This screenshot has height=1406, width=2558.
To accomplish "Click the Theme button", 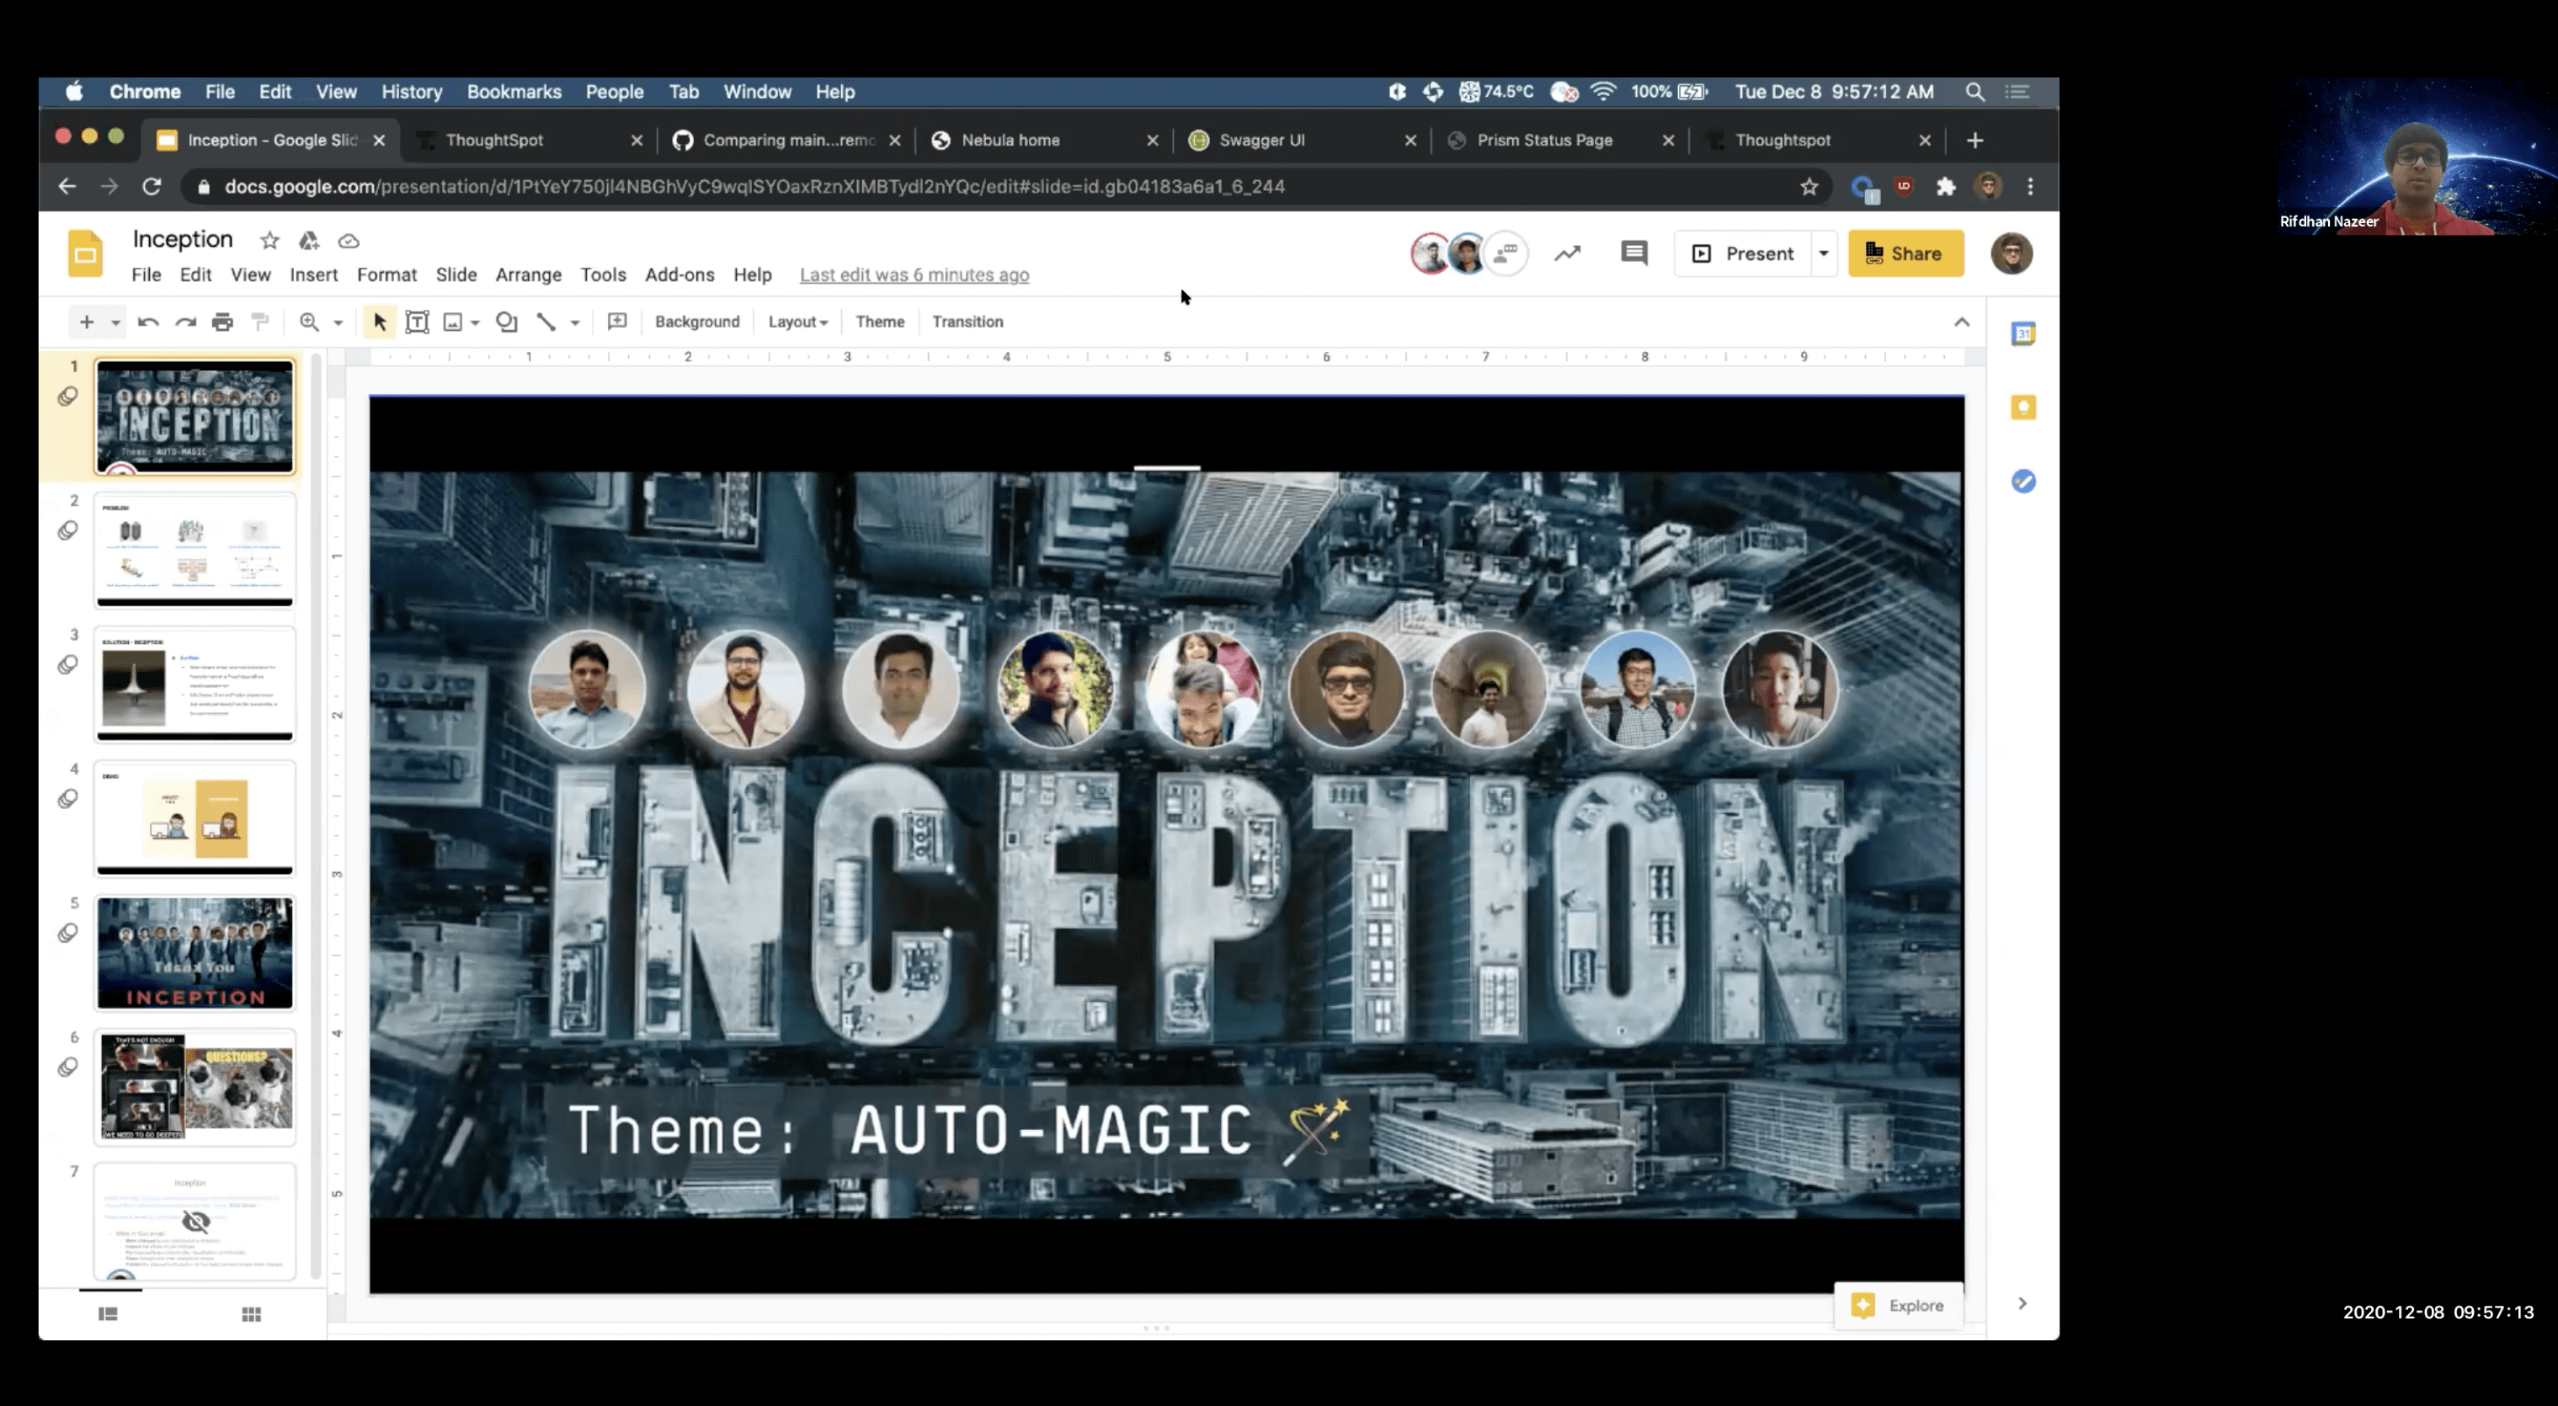I will (x=880, y=322).
